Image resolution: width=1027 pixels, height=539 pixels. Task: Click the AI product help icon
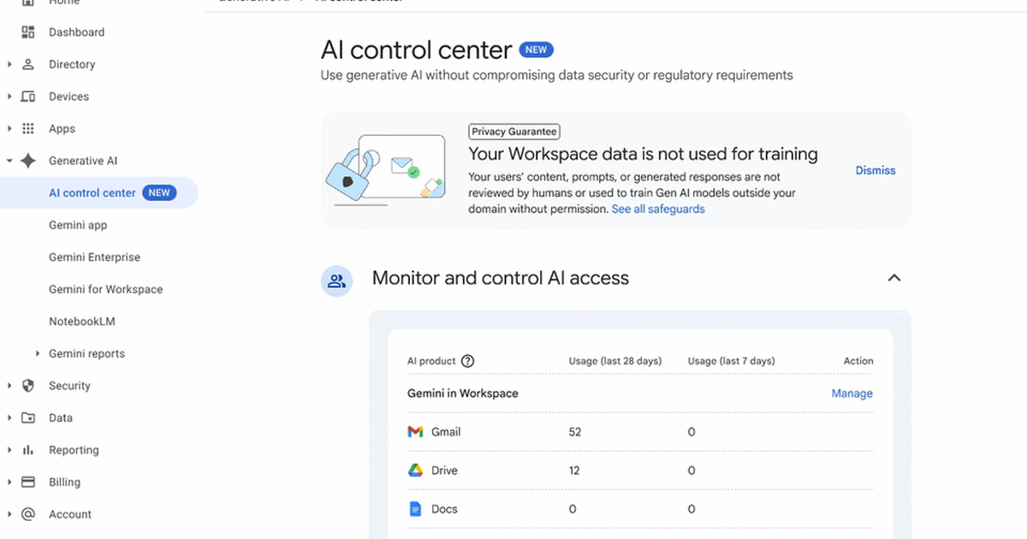pos(467,361)
